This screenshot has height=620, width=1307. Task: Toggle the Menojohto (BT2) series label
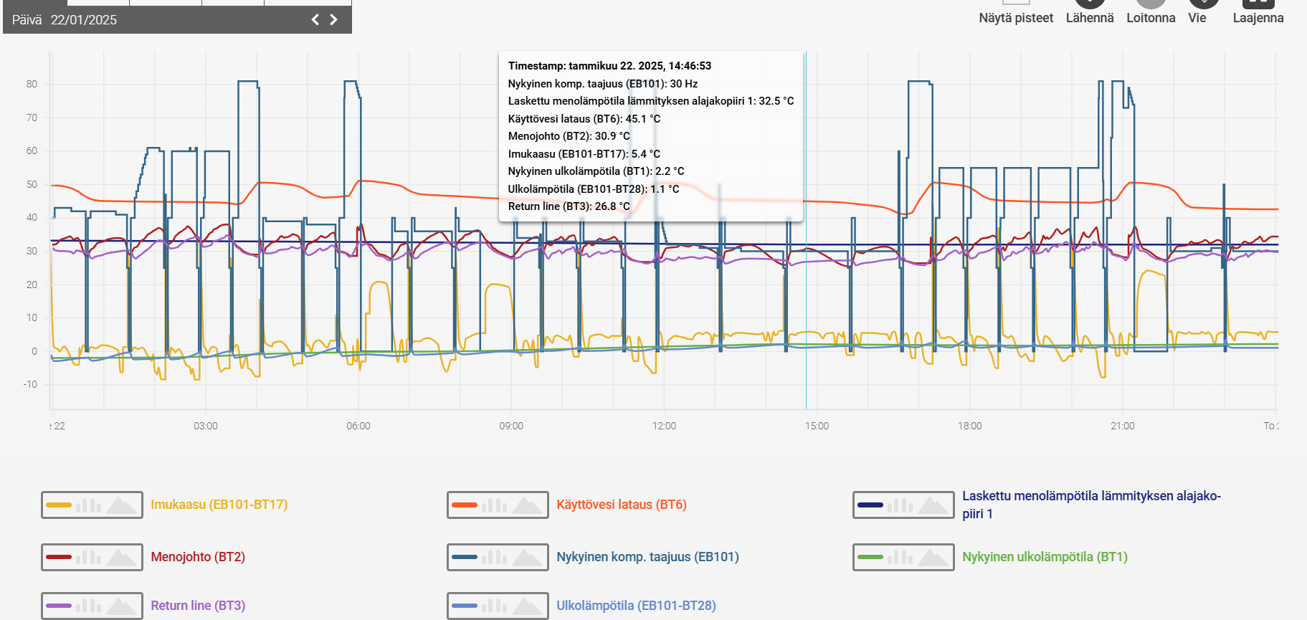[x=198, y=557]
